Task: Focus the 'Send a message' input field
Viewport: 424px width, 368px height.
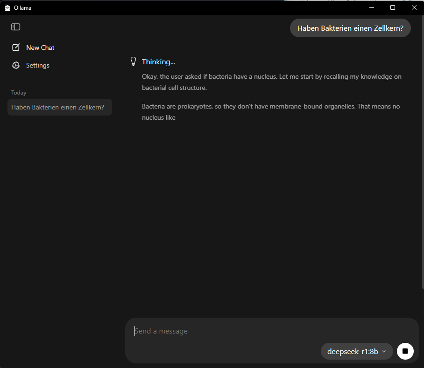Action: [261, 331]
